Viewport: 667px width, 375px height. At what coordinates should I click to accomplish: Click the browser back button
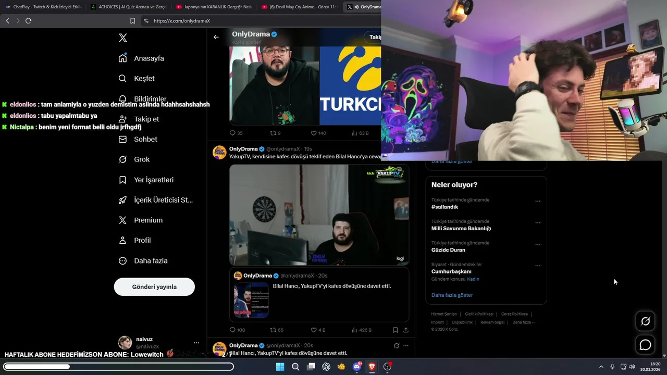[7, 21]
